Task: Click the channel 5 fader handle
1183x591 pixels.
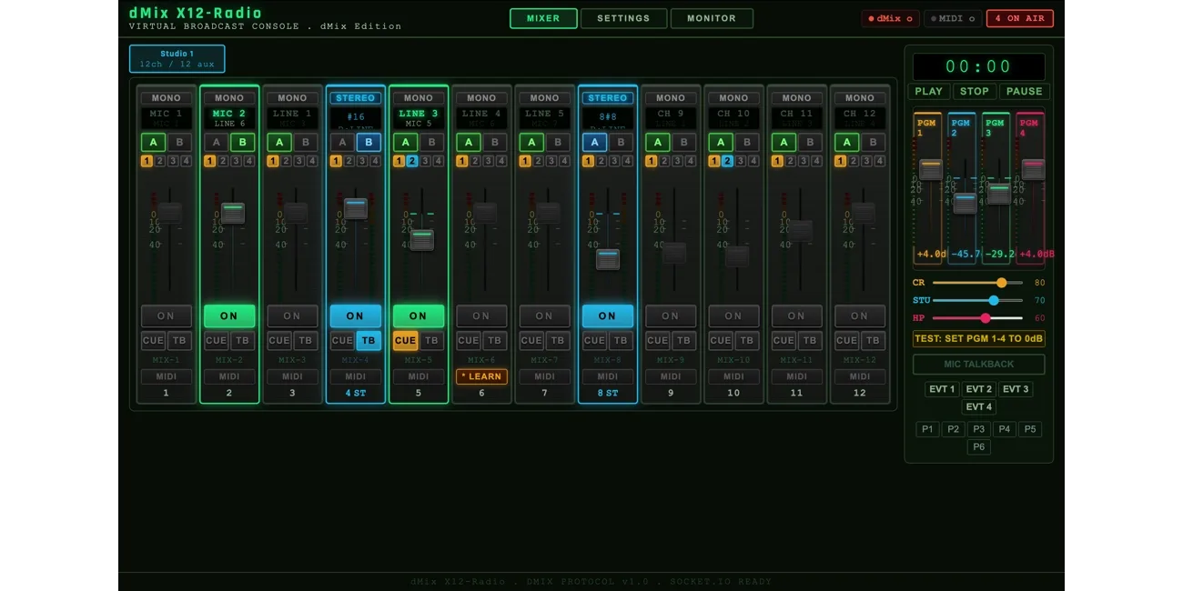Action: [421, 240]
